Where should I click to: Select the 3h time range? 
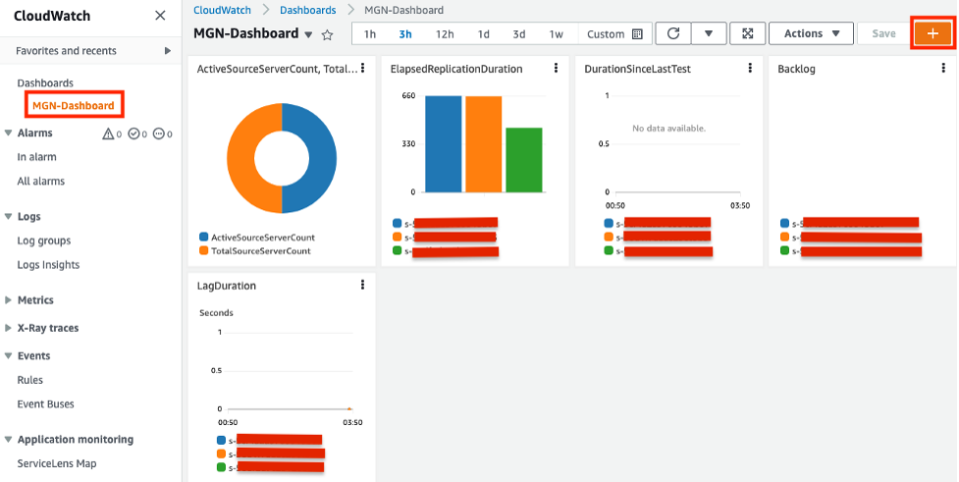(405, 34)
